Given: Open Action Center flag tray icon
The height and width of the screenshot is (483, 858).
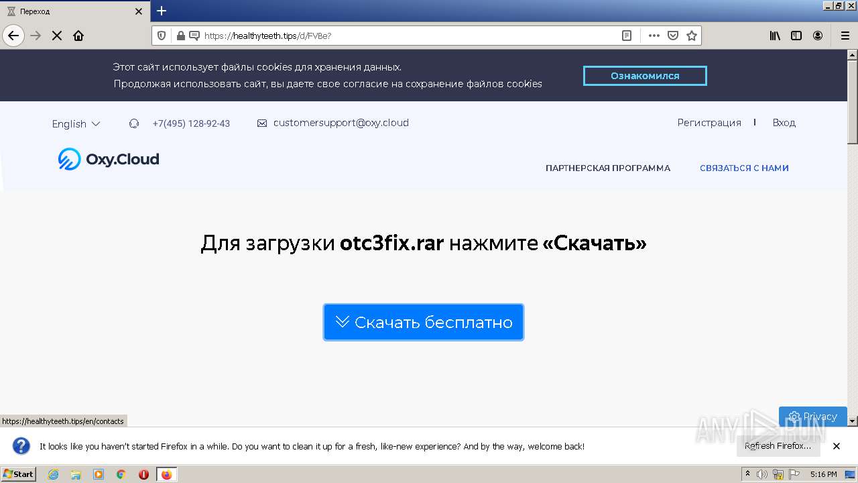Looking at the screenshot, I should click(794, 474).
